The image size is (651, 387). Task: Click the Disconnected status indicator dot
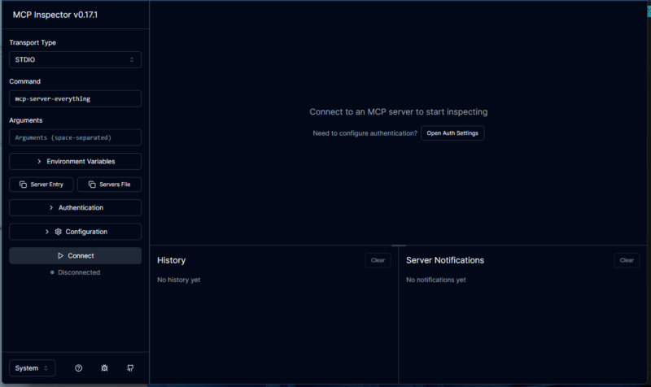53,272
